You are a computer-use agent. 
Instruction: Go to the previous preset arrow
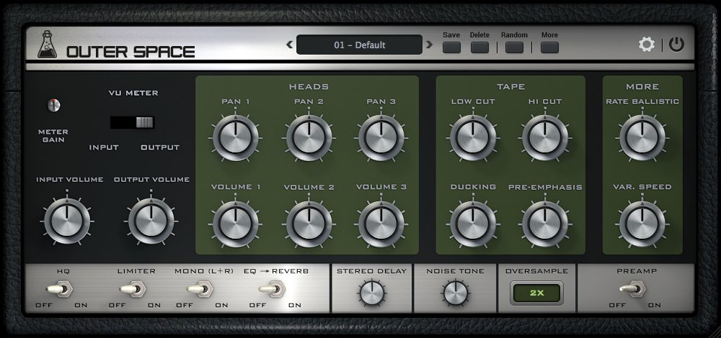(x=289, y=45)
